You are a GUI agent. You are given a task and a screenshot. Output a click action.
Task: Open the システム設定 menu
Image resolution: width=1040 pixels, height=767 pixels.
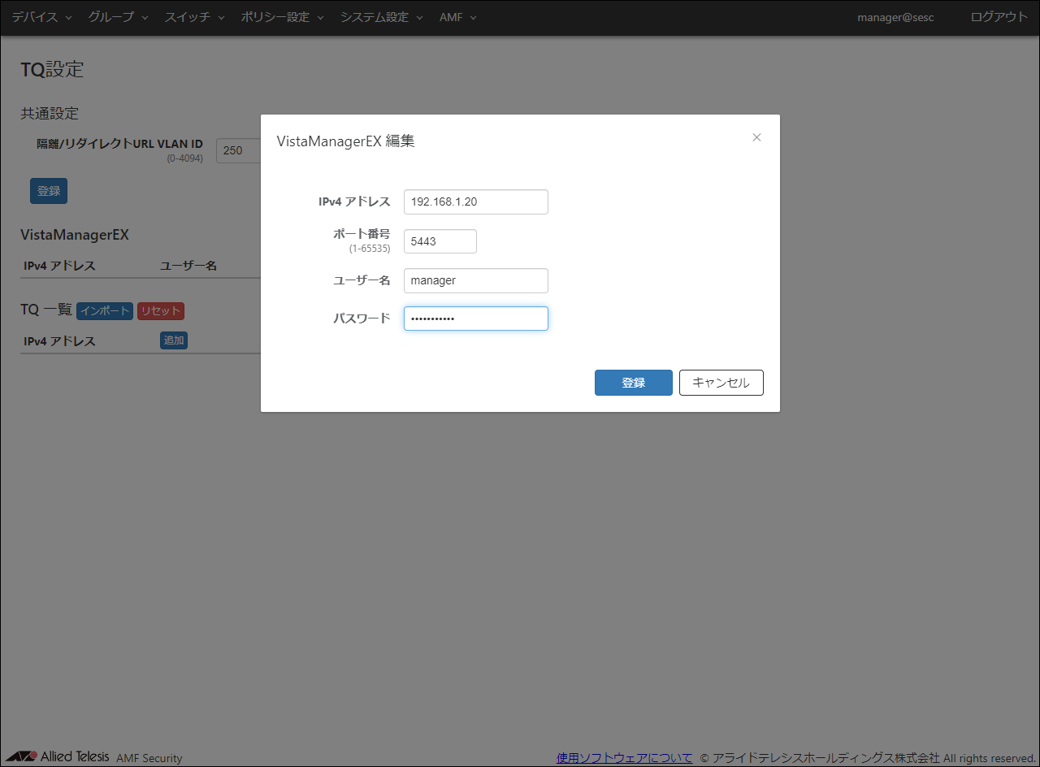[381, 17]
